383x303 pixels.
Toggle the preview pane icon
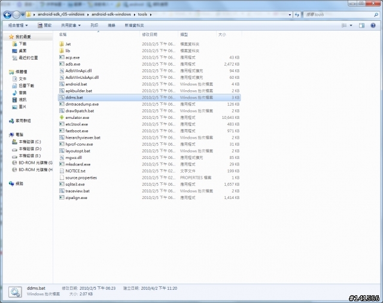pyautogui.click(x=361, y=25)
